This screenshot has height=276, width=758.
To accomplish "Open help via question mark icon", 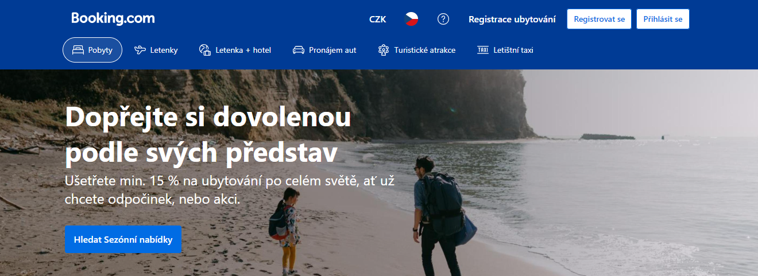I will [x=443, y=19].
